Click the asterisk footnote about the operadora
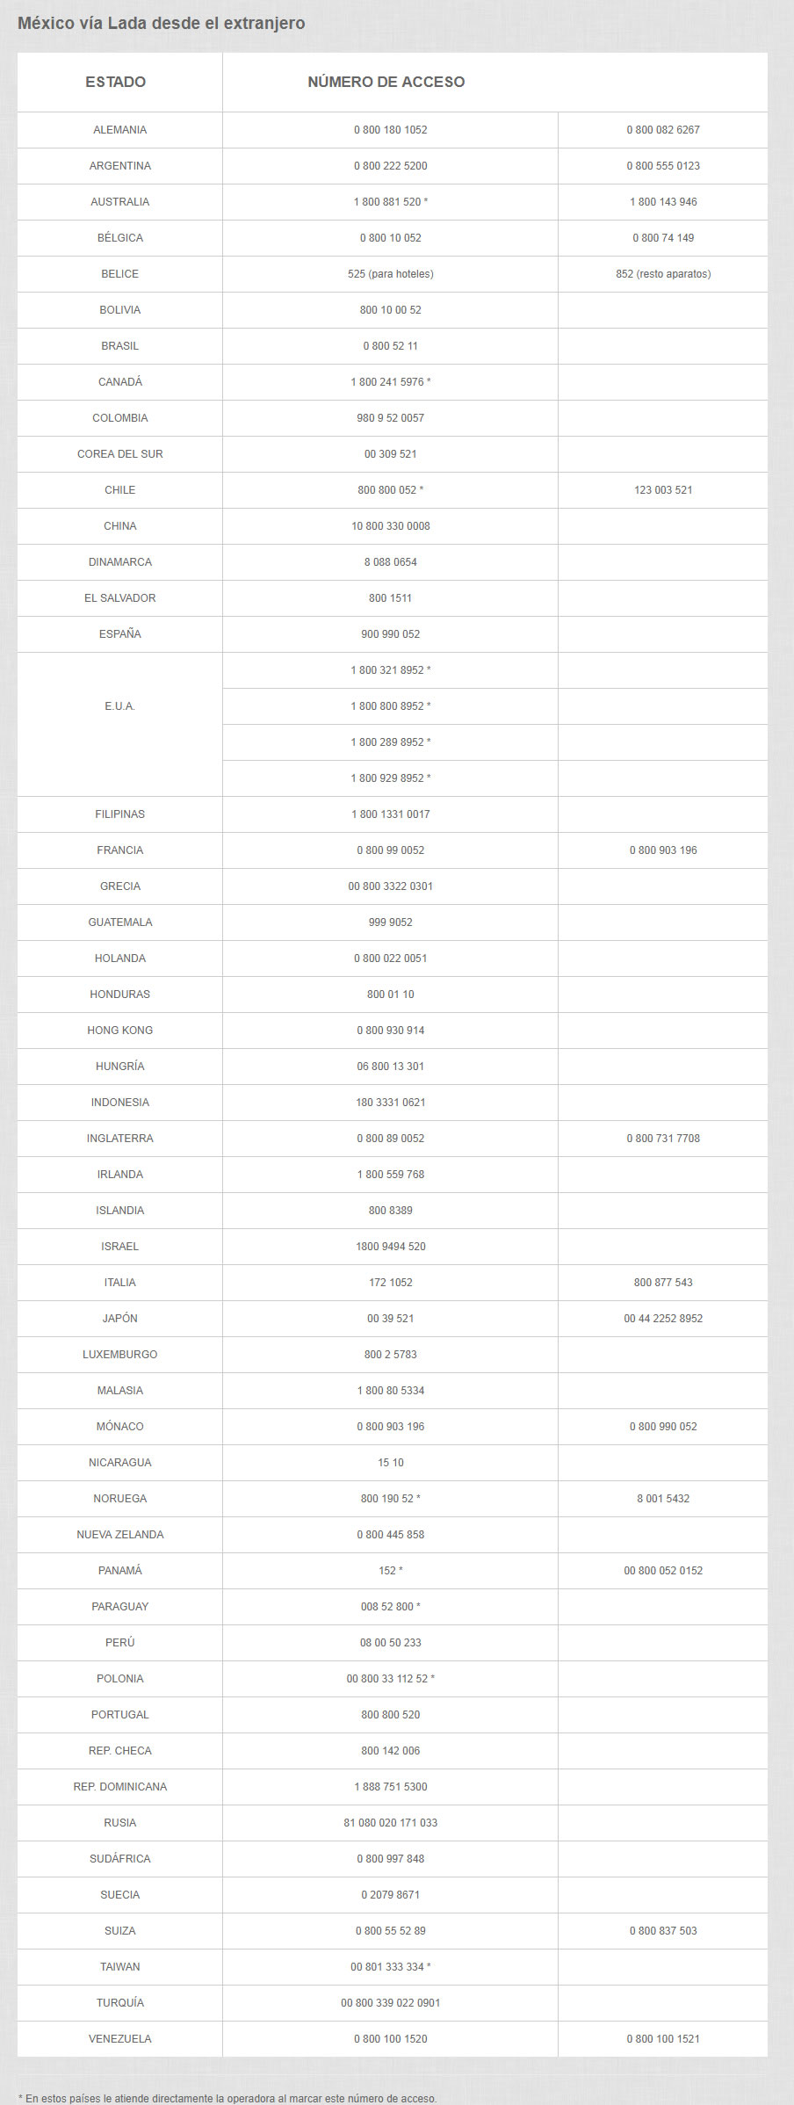The width and height of the screenshot is (794, 2105). 227,2098
